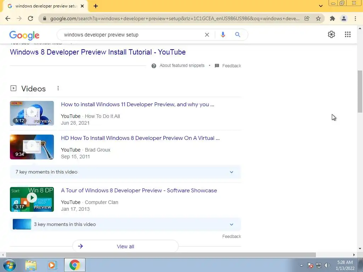
Task: Open Chrome's three-dot menu
Action: pyautogui.click(x=355, y=18)
